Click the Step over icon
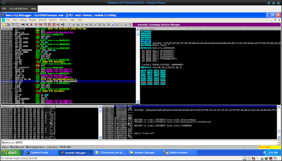Viewport: 282px width, 161px height. pyautogui.click(x=45, y=25)
